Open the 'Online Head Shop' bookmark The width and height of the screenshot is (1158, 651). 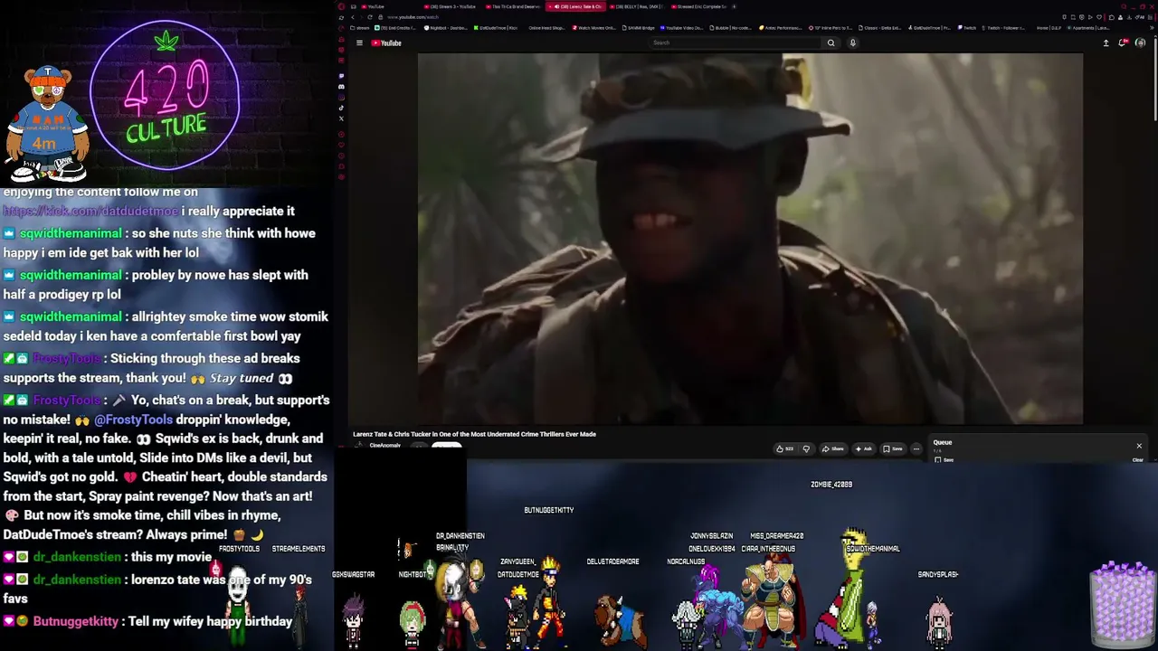tap(546, 28)
